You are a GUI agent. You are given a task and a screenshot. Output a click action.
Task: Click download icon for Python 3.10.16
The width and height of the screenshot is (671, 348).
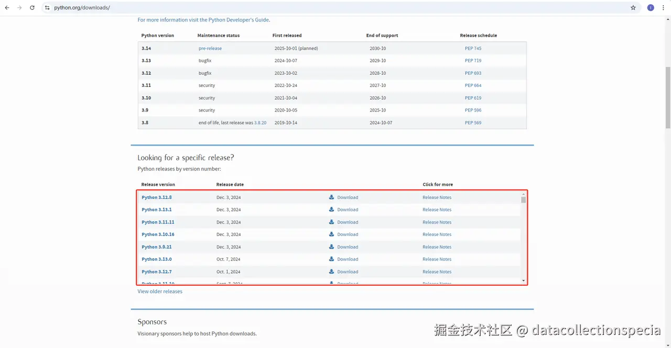(x=331, y=234)
